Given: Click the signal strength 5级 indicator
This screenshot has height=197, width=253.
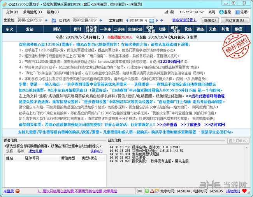Looking at the screenshot, I should tap(169, 12).
